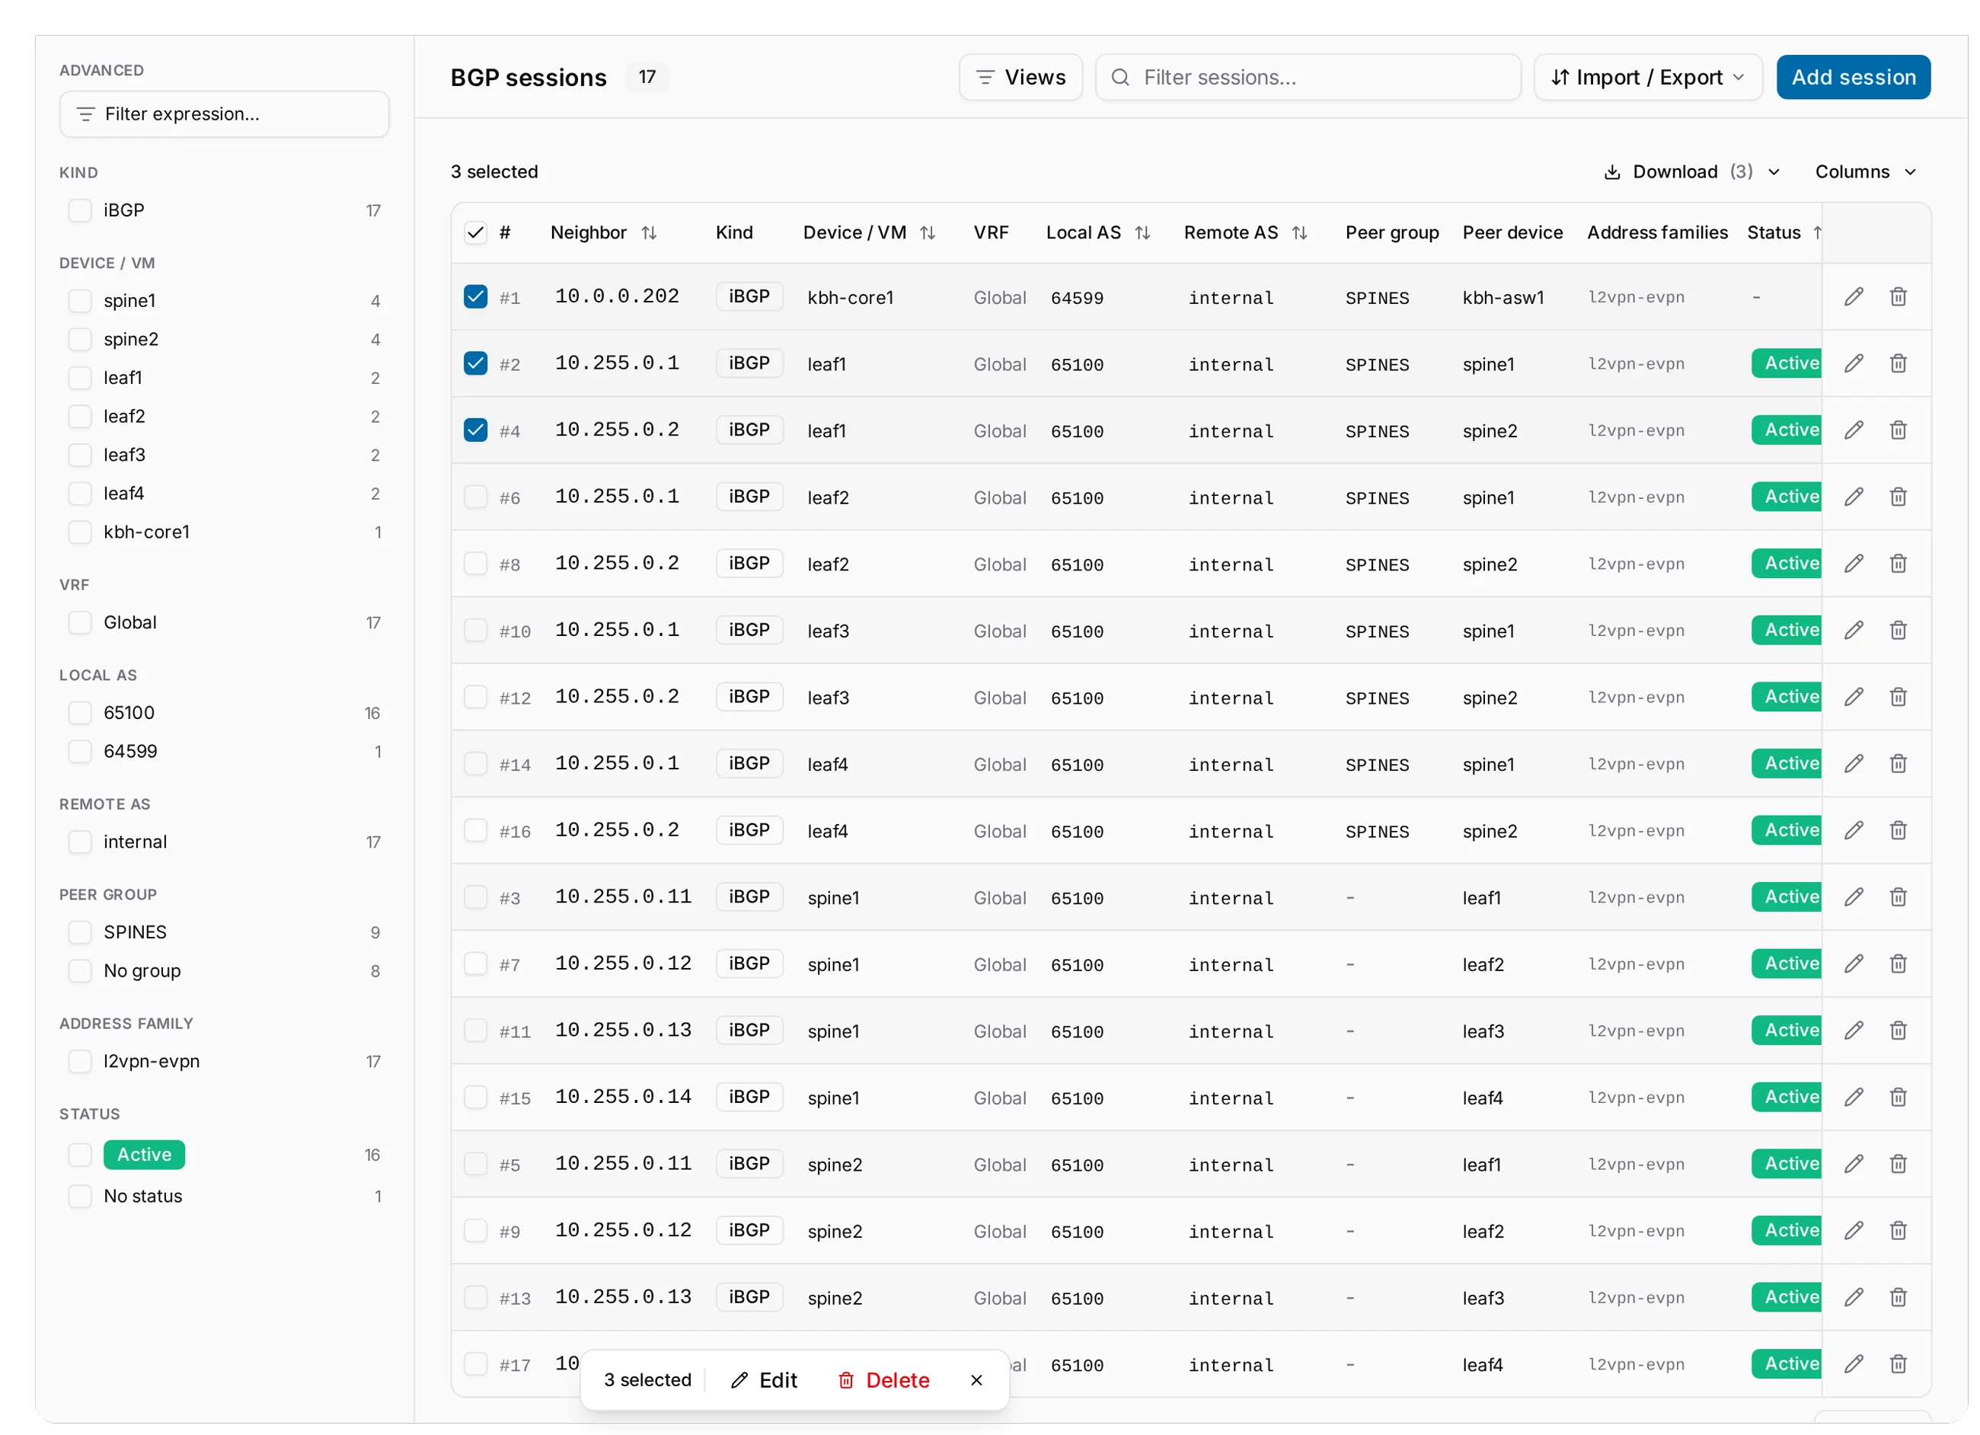Check the spine1 device filter
The height and width of the screenshot is (1435, 1980).
click(80, 302)
